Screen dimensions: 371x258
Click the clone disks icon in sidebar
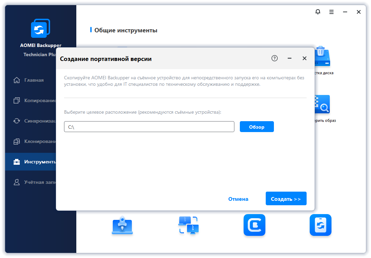[17, 141]
